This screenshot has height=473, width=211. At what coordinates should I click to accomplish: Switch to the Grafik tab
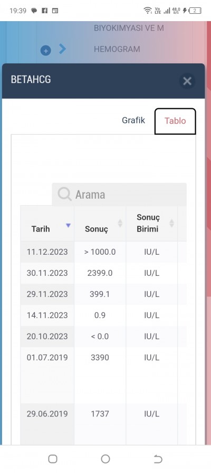[133, 120]
